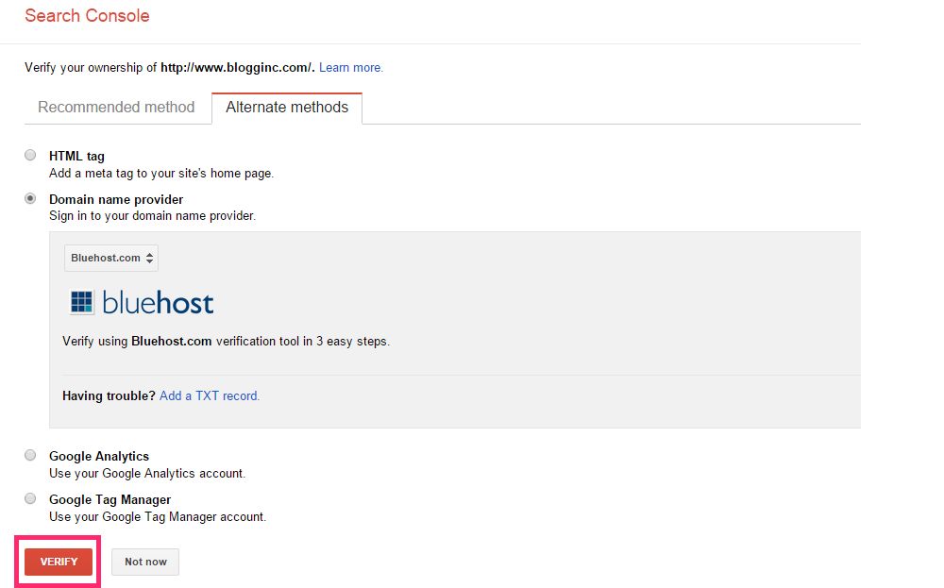This screenshot has height=588, width=944.
Task: Click the HTML tag label
Action: click(x=76, y=157)
